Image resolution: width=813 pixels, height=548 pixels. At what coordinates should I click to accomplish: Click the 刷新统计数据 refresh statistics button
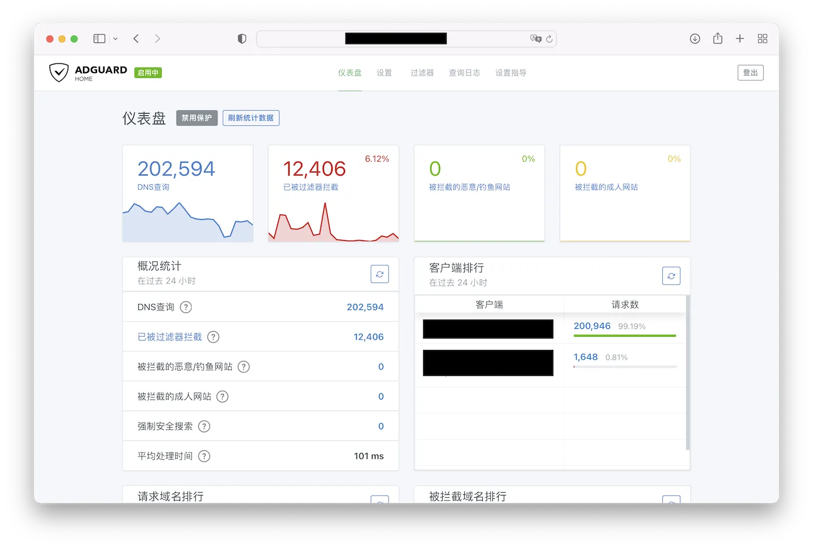pos(251,118)
